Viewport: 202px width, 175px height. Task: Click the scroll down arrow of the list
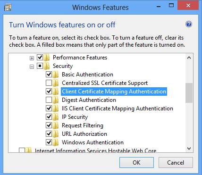(x=189, y=149)
